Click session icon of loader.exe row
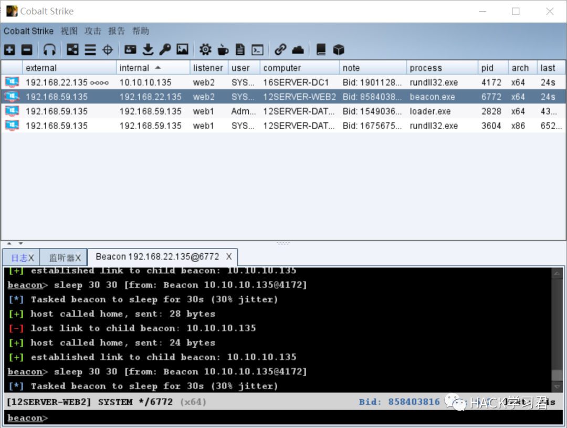This screenshot has height=428, width=567. click(12, 111)
